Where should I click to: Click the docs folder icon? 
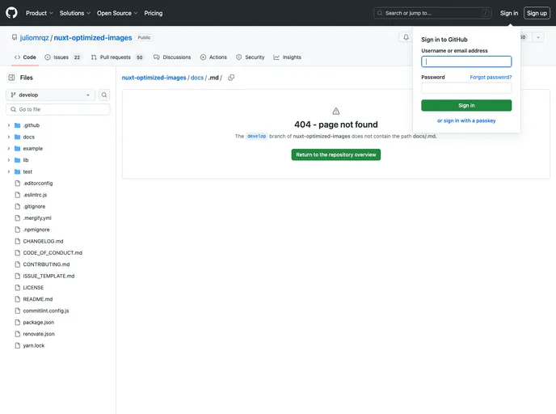17,137
